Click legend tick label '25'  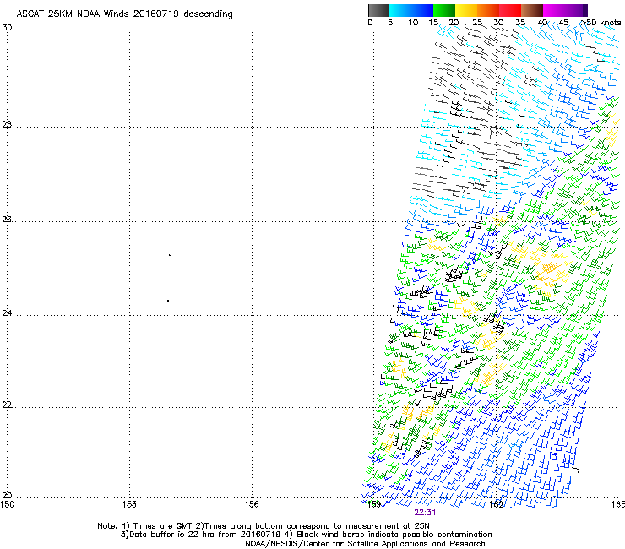tap(477, 23)
